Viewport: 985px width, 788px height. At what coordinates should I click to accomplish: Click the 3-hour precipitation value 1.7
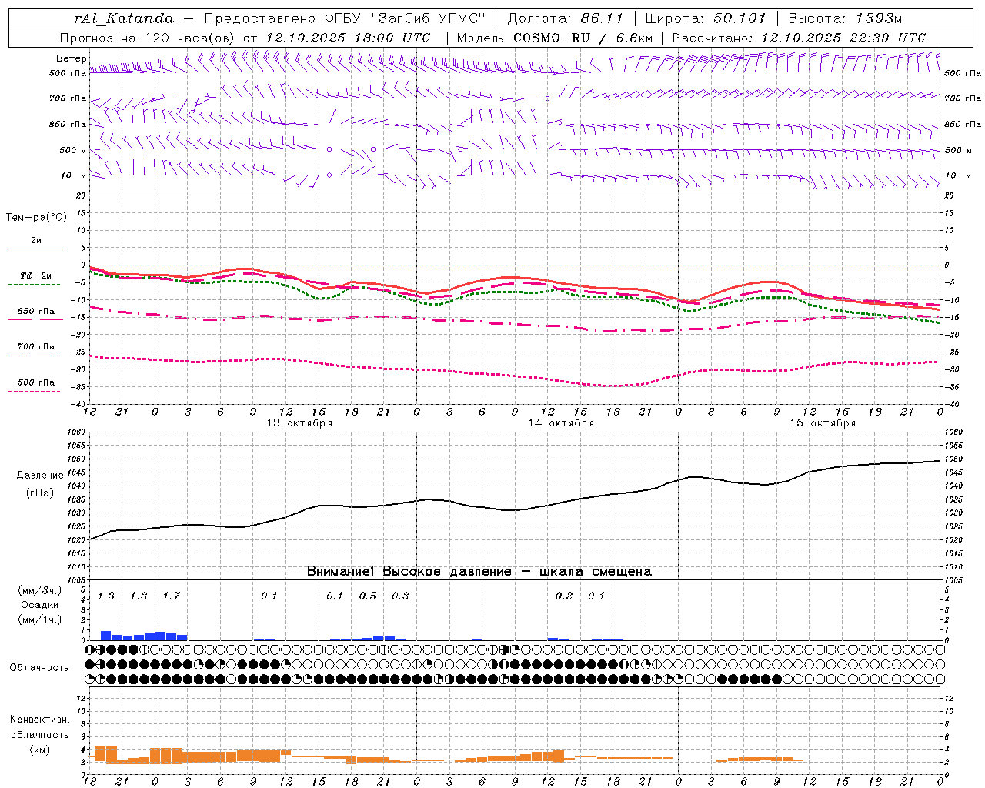click(x=171, y=596)
